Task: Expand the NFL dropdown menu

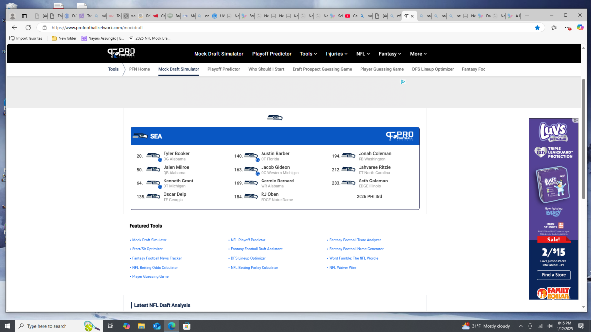Action: (362, 54)
